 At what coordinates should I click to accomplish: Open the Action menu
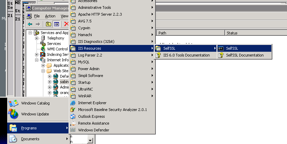(x=50, y=16)
